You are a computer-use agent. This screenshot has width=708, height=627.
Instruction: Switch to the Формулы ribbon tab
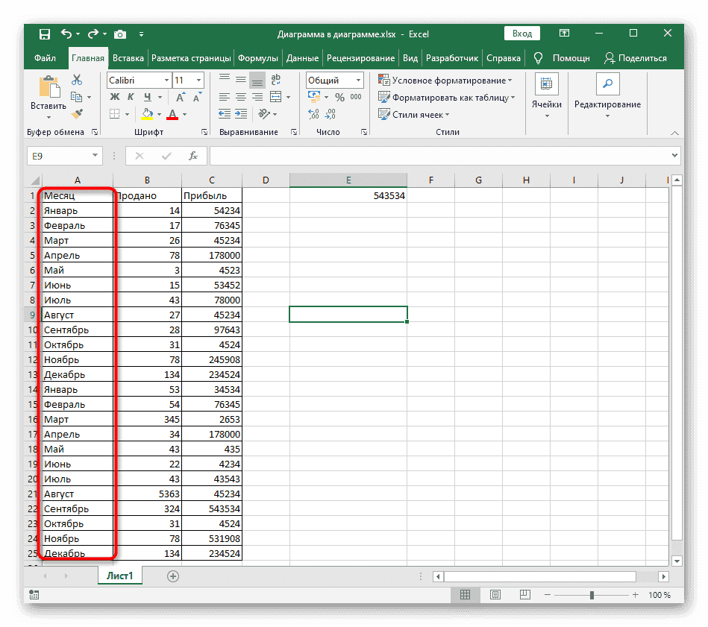coord(259,58)
